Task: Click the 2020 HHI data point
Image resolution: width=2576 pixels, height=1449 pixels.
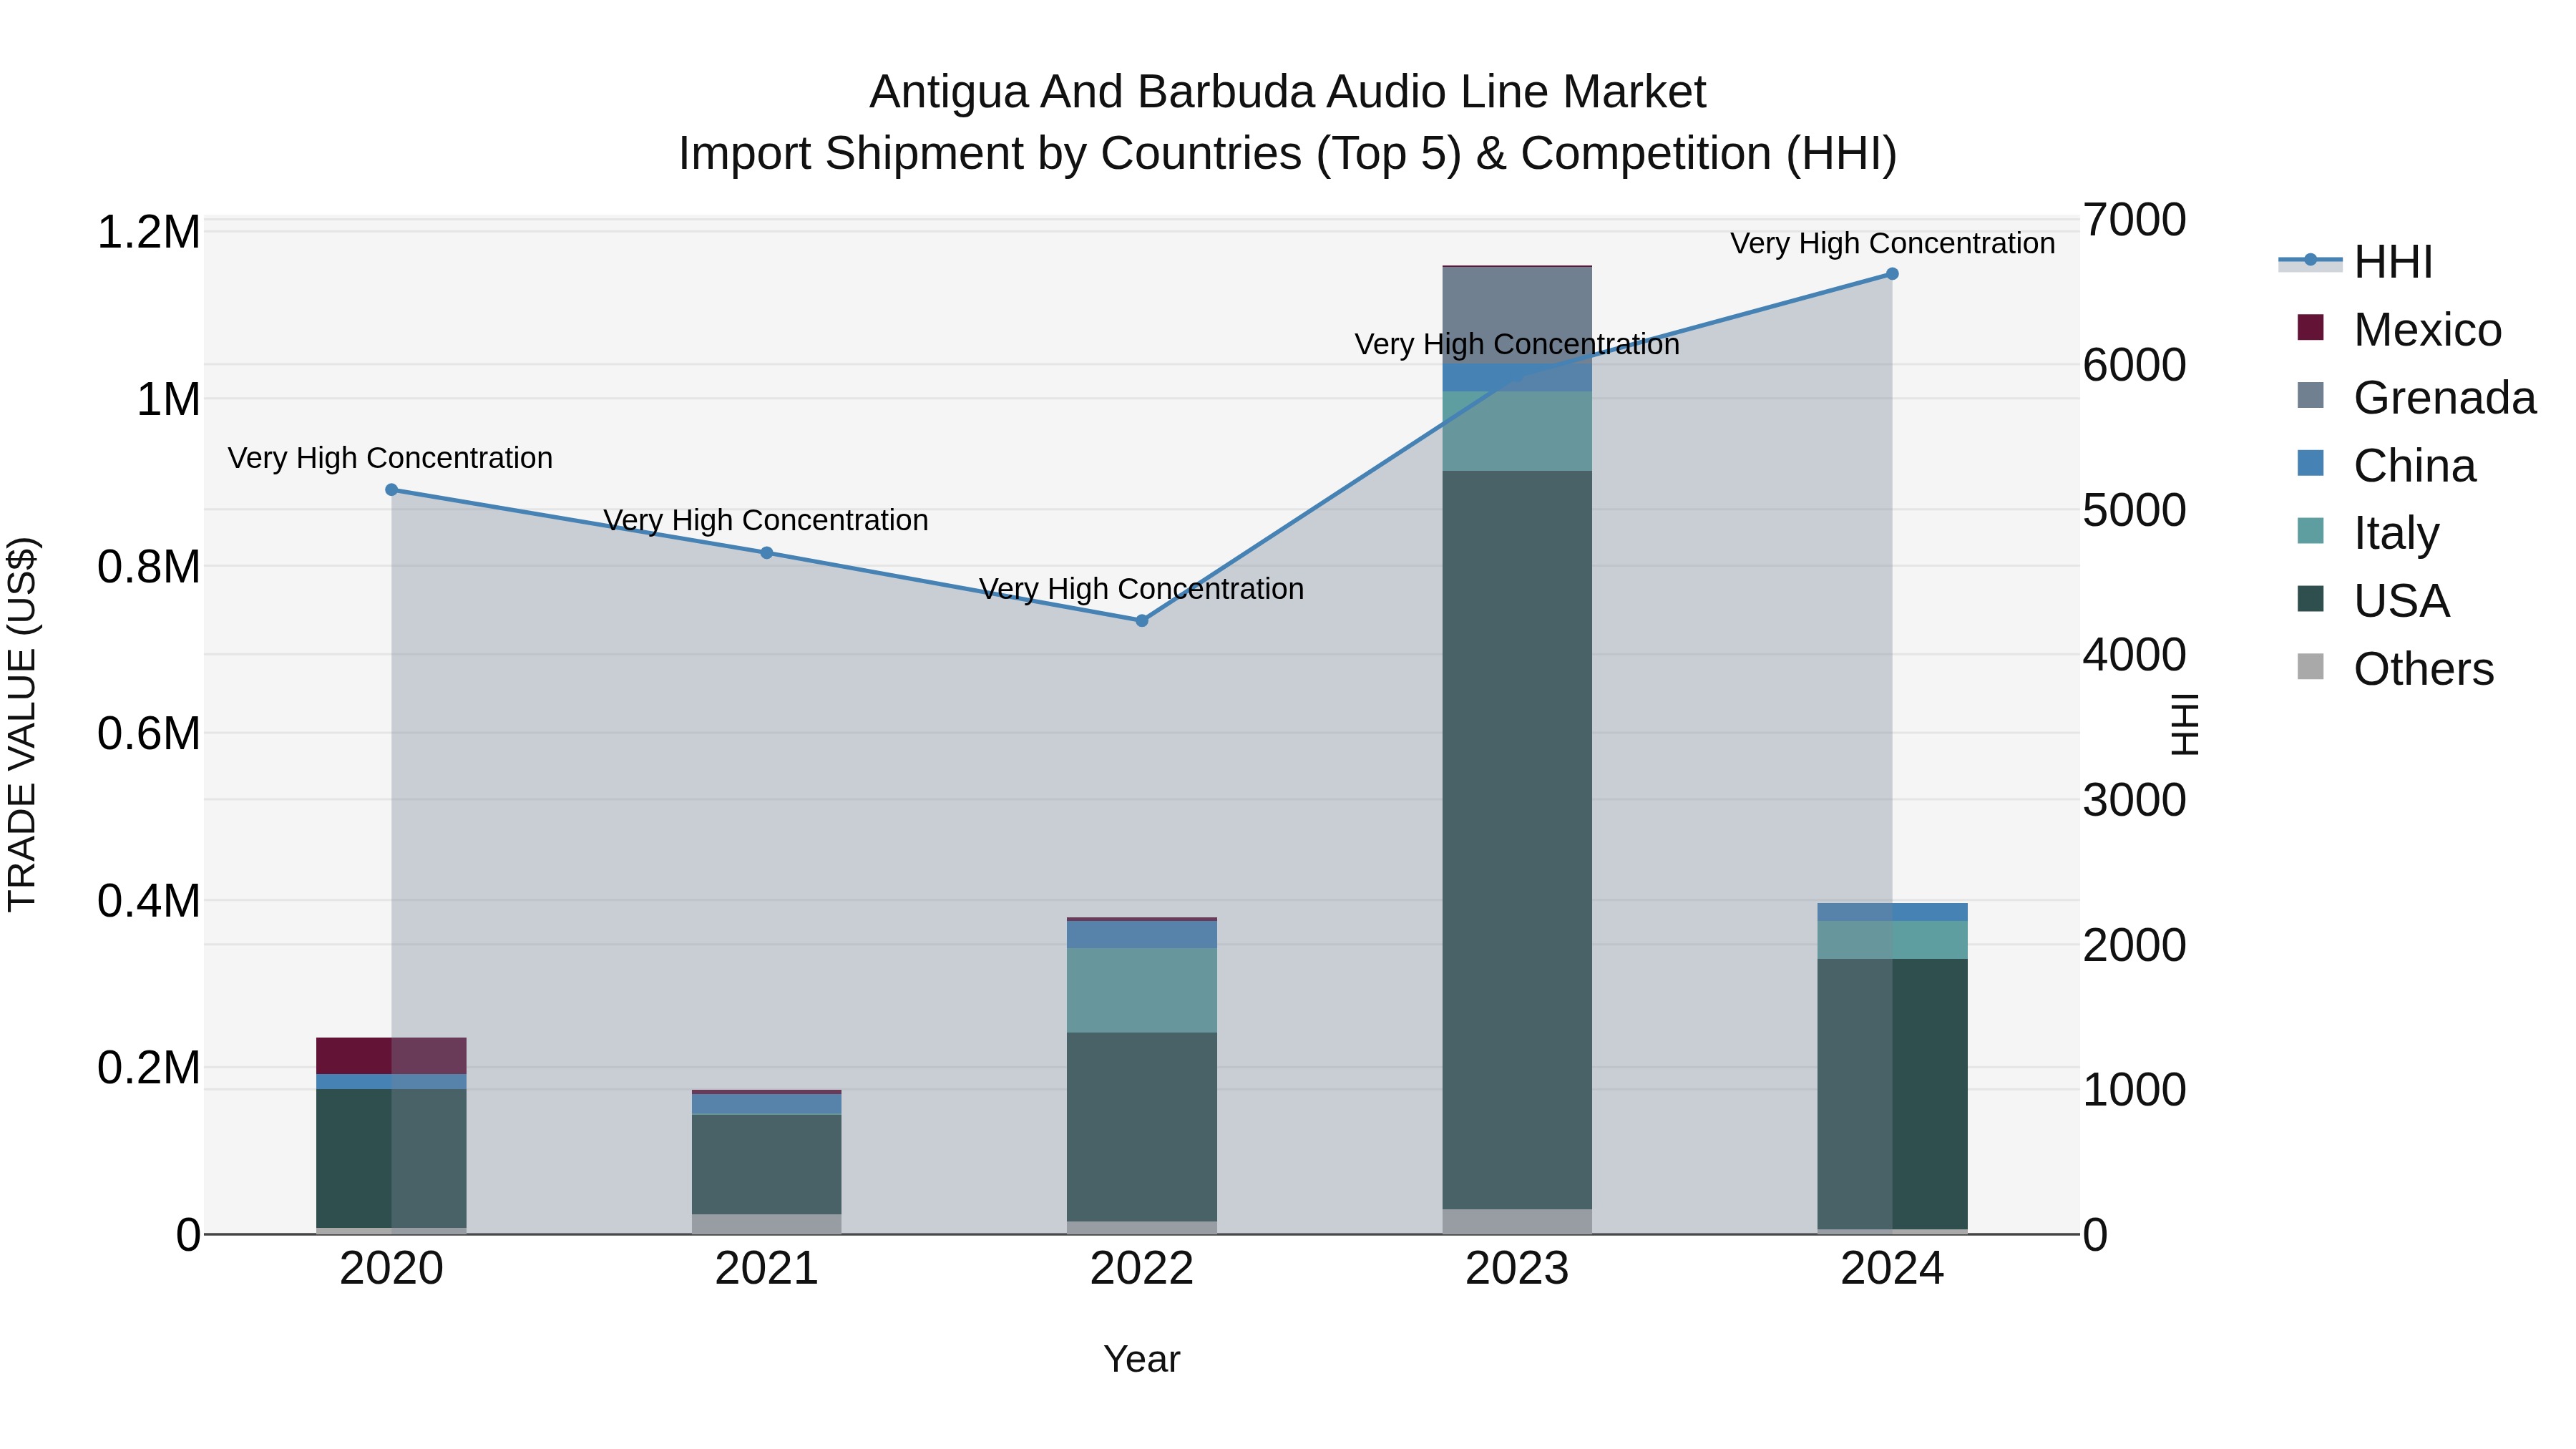Action: pyautogui.click(x=391, y=490)
